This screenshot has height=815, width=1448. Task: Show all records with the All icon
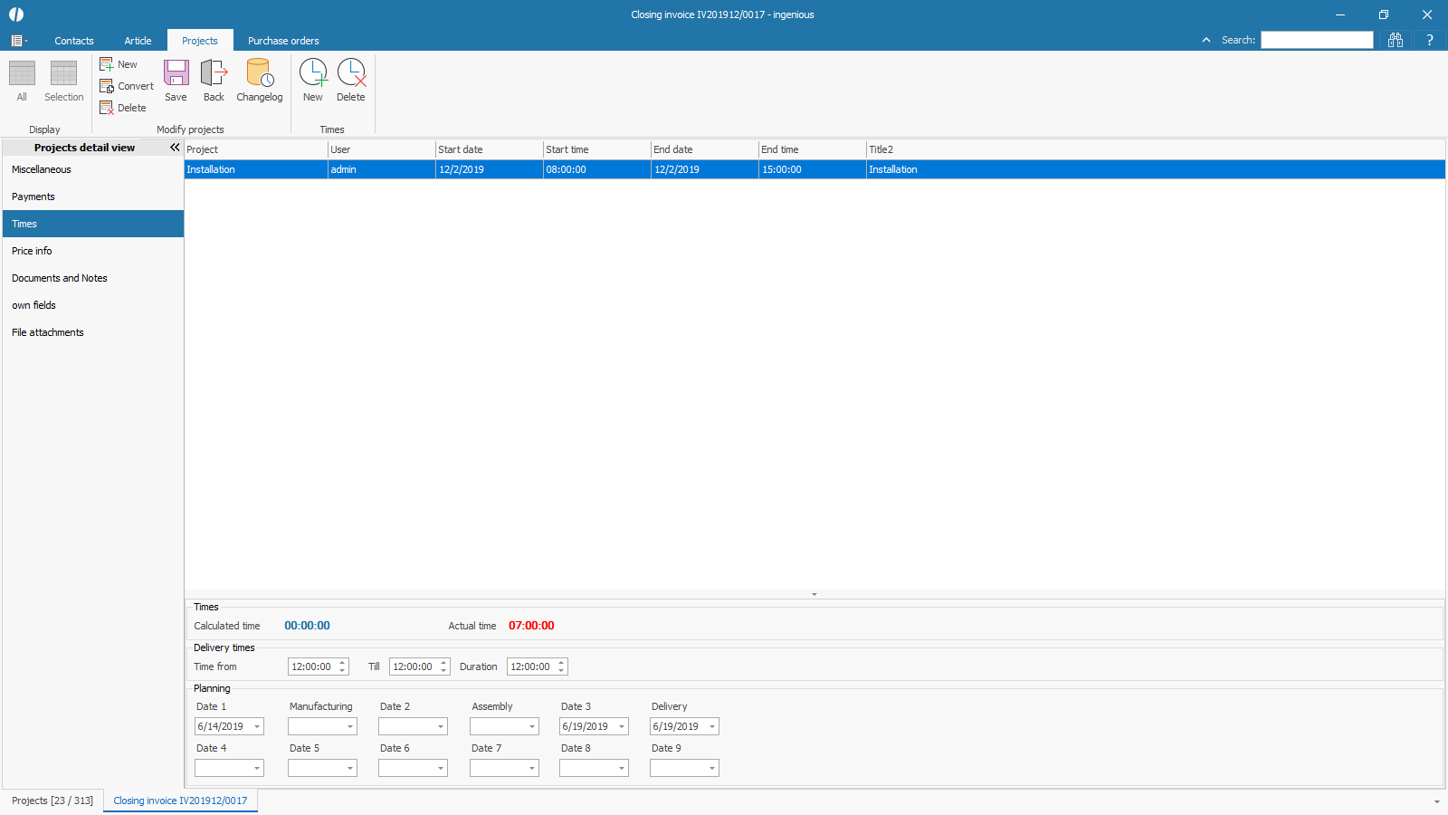(x=22, y=73)
